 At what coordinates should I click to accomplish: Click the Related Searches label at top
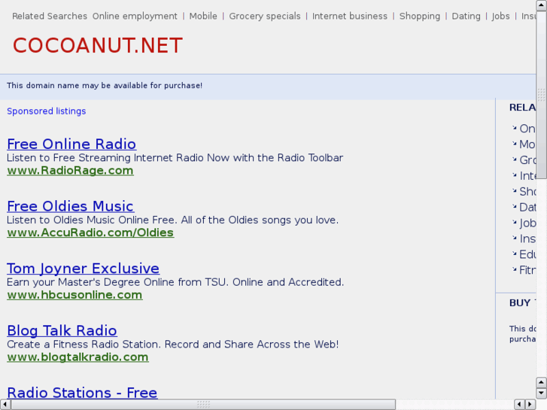(50, 17)
